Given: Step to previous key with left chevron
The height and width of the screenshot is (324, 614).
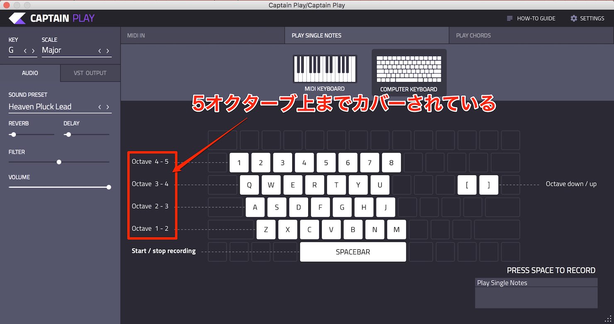Looking at the screenshot, I should tap(25, 51).
